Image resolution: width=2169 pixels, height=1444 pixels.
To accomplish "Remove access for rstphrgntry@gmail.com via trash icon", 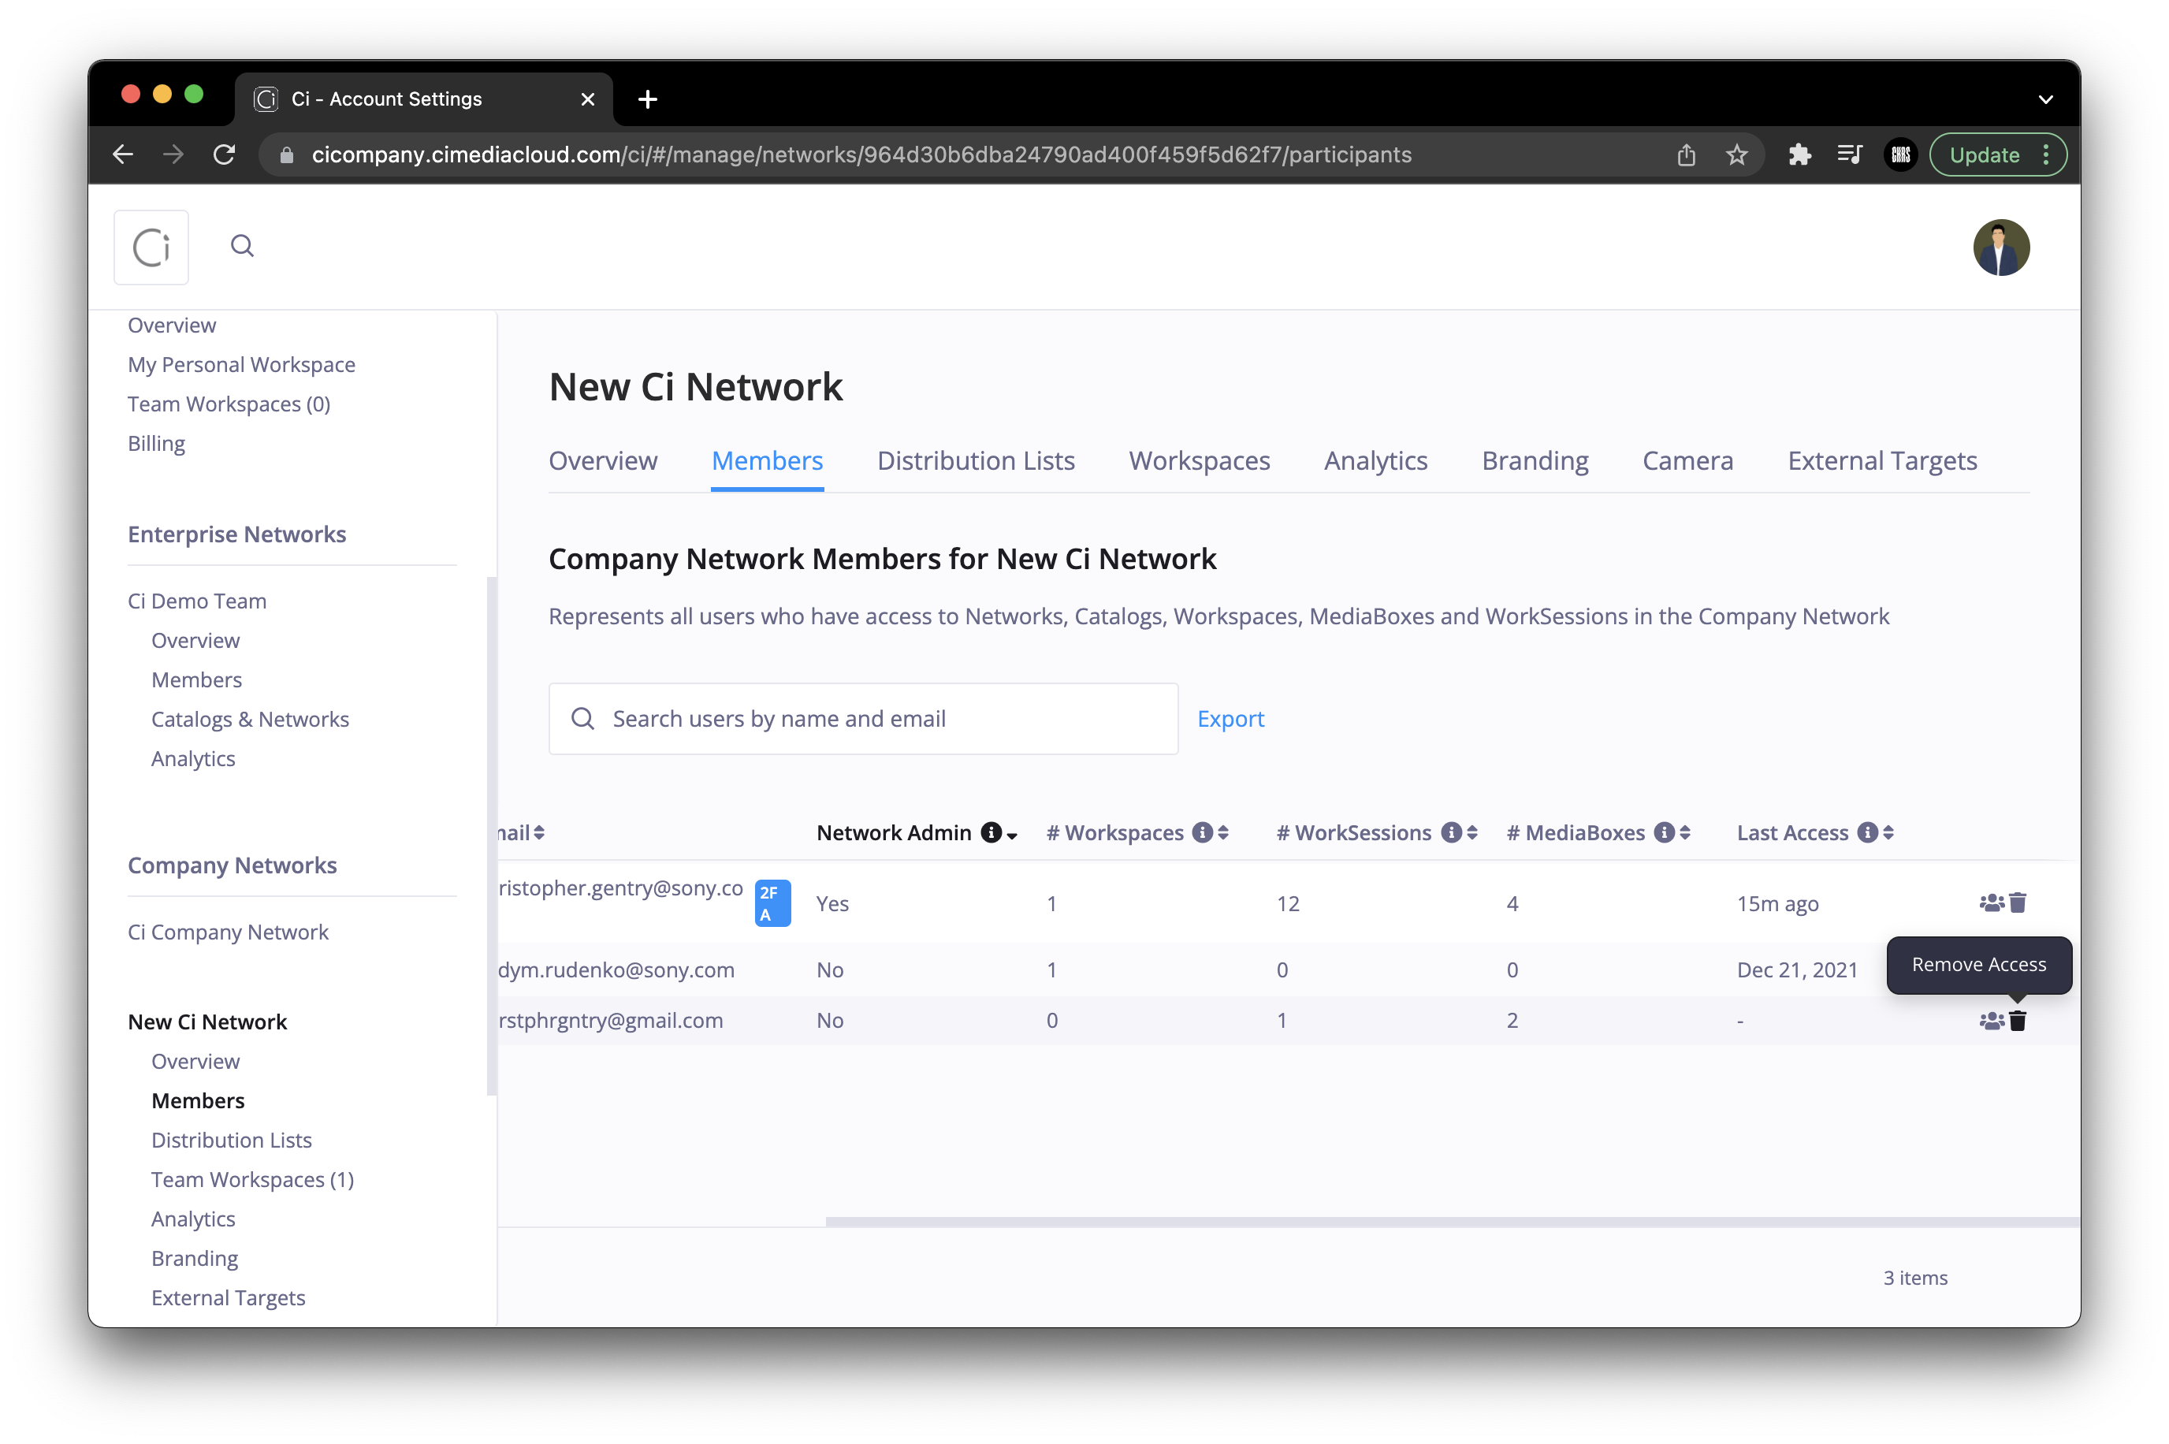I will (2017, 1021).
